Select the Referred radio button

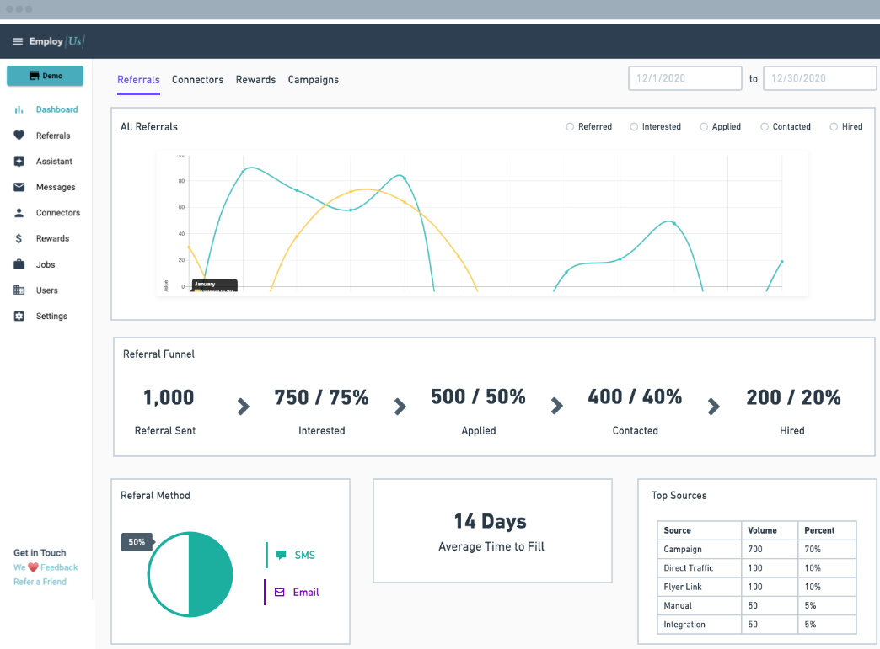point(570,126)
